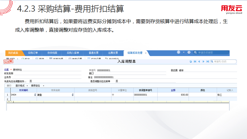Expand the 显示格式 dropdown
The image size is (247, 139).
(x=22, y=86)
